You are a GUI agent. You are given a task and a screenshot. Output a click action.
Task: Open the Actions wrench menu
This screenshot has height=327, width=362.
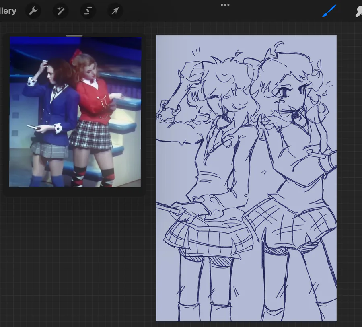pos(33,11)
